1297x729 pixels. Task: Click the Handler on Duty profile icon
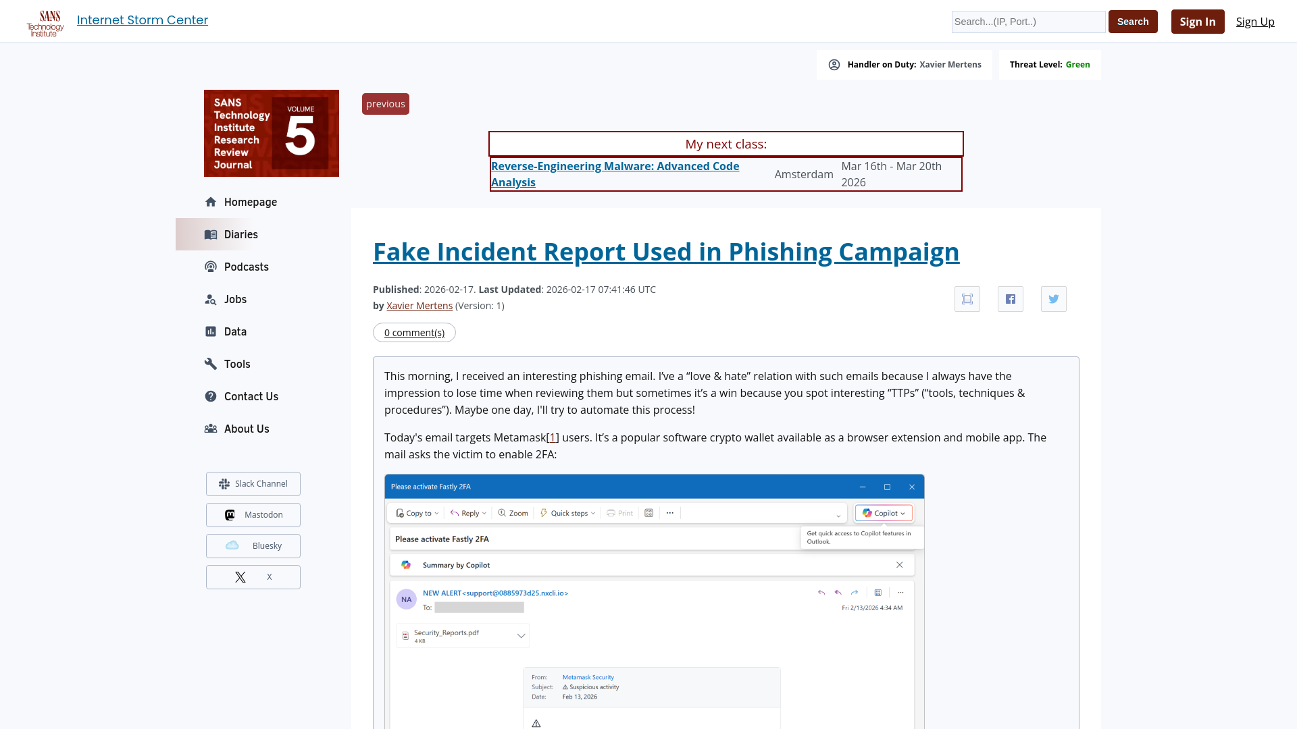tap(834, 64)
